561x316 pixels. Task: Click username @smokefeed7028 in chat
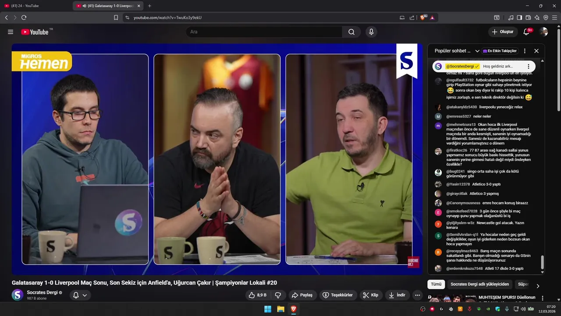(x=462, y=211)
